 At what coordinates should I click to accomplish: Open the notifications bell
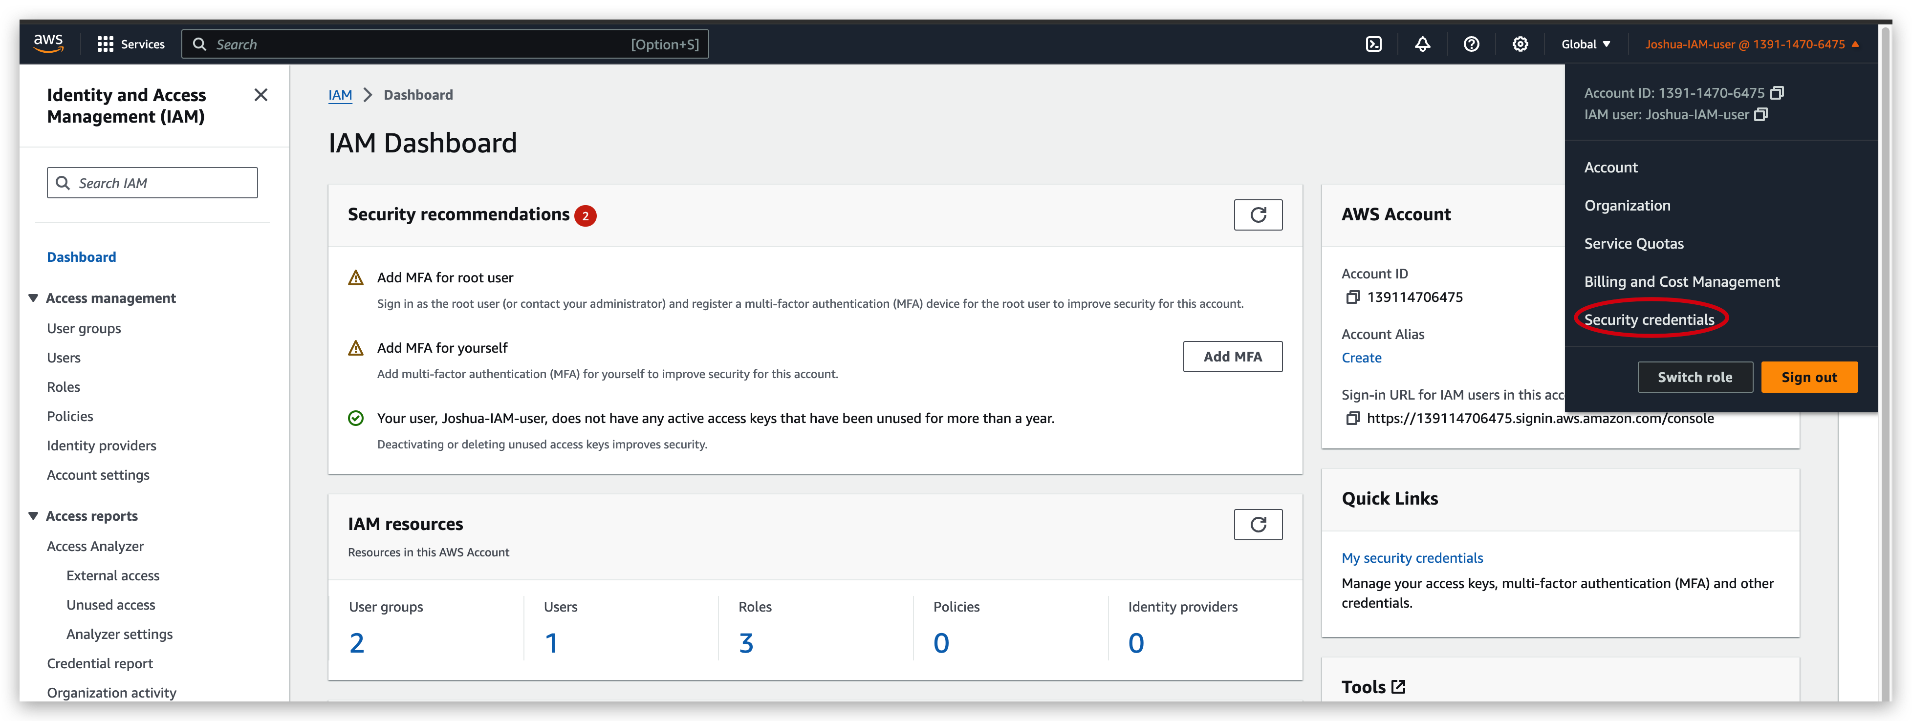coord(1422,44)
